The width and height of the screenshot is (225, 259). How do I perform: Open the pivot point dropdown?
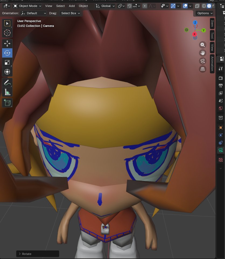(121, 6)
